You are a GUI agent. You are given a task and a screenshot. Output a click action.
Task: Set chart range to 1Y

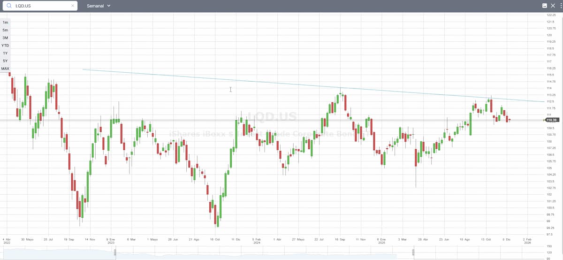coord(5,53)
